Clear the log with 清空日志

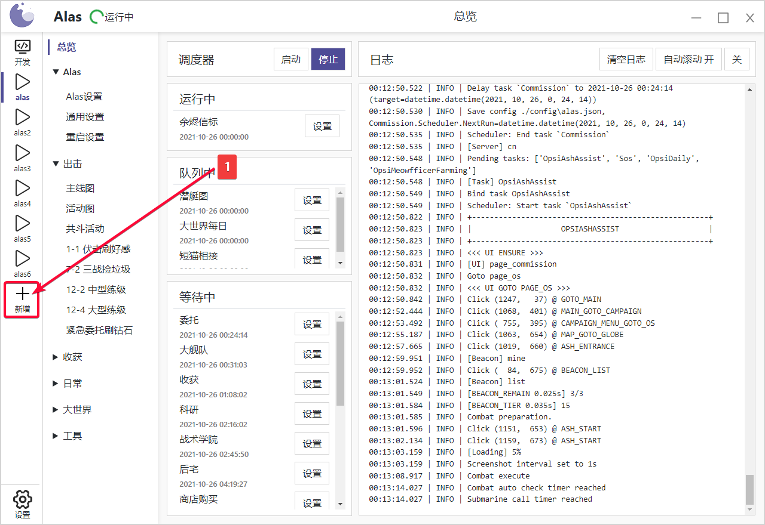point(626,60)
